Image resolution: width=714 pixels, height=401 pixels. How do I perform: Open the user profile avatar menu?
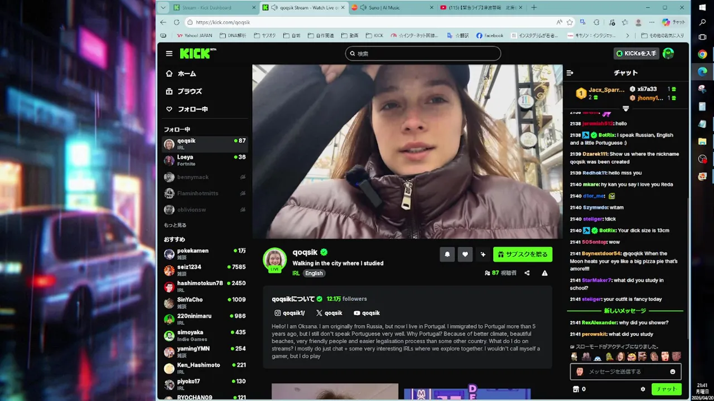point(668,53)
